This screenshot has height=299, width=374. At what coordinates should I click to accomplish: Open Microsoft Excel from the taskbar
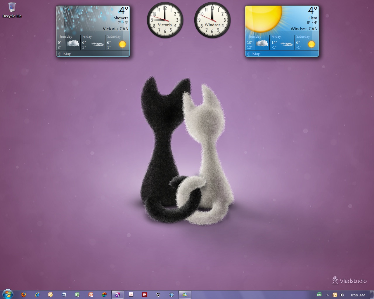(x=77, y=295)
